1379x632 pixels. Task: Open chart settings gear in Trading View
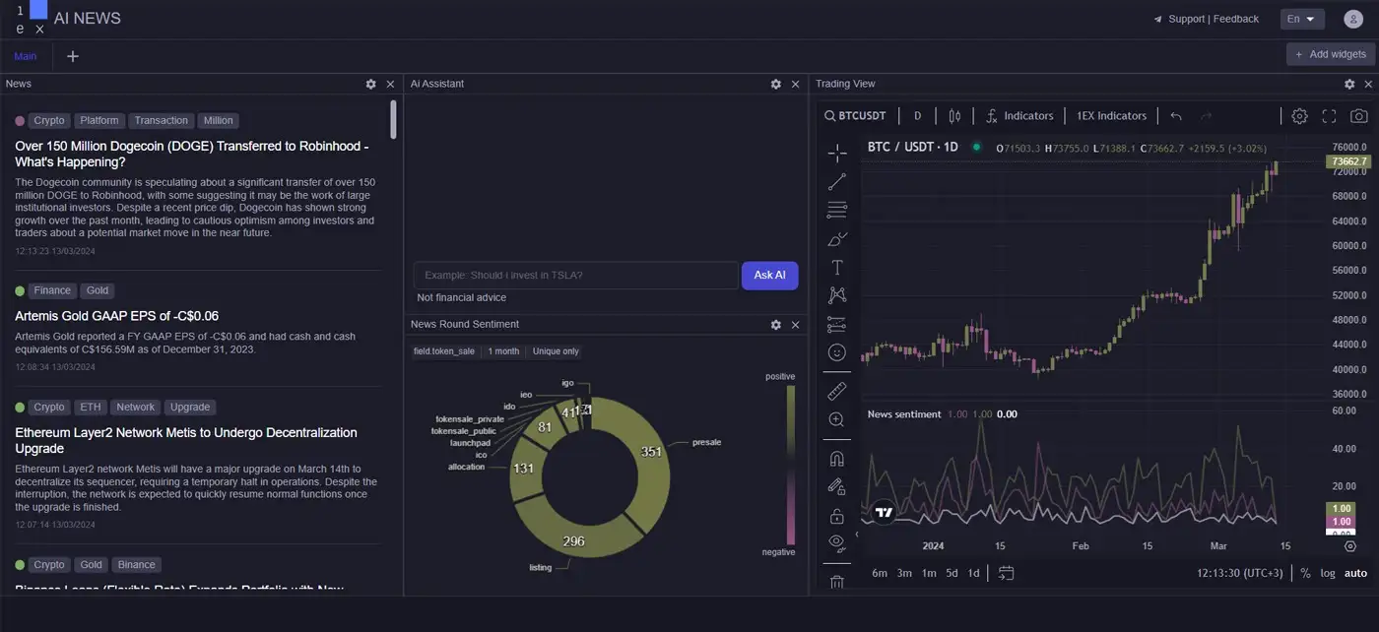1299,116
